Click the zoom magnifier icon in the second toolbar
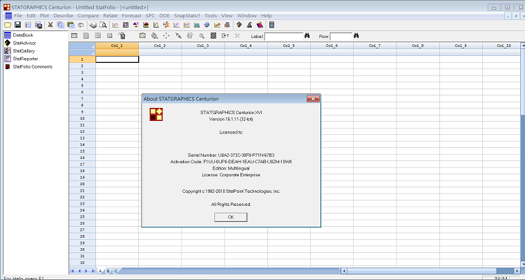Viewport: 525px width, 280px height. pos(202,36)
